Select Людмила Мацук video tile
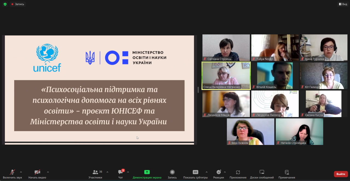This screenshot has height=181, width=350. (x=226, y=104)
